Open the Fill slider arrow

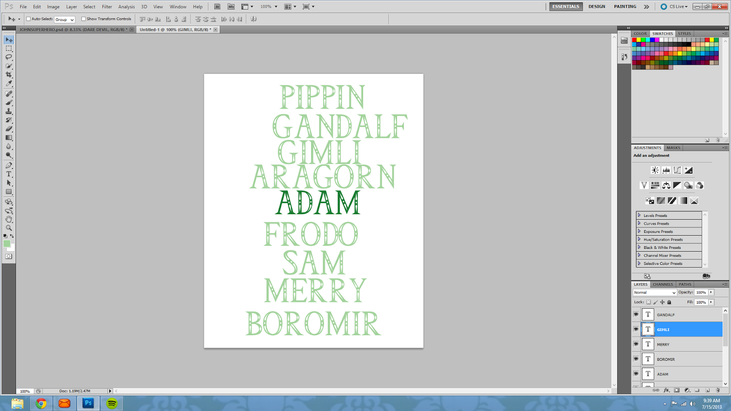tap(711, 302)
